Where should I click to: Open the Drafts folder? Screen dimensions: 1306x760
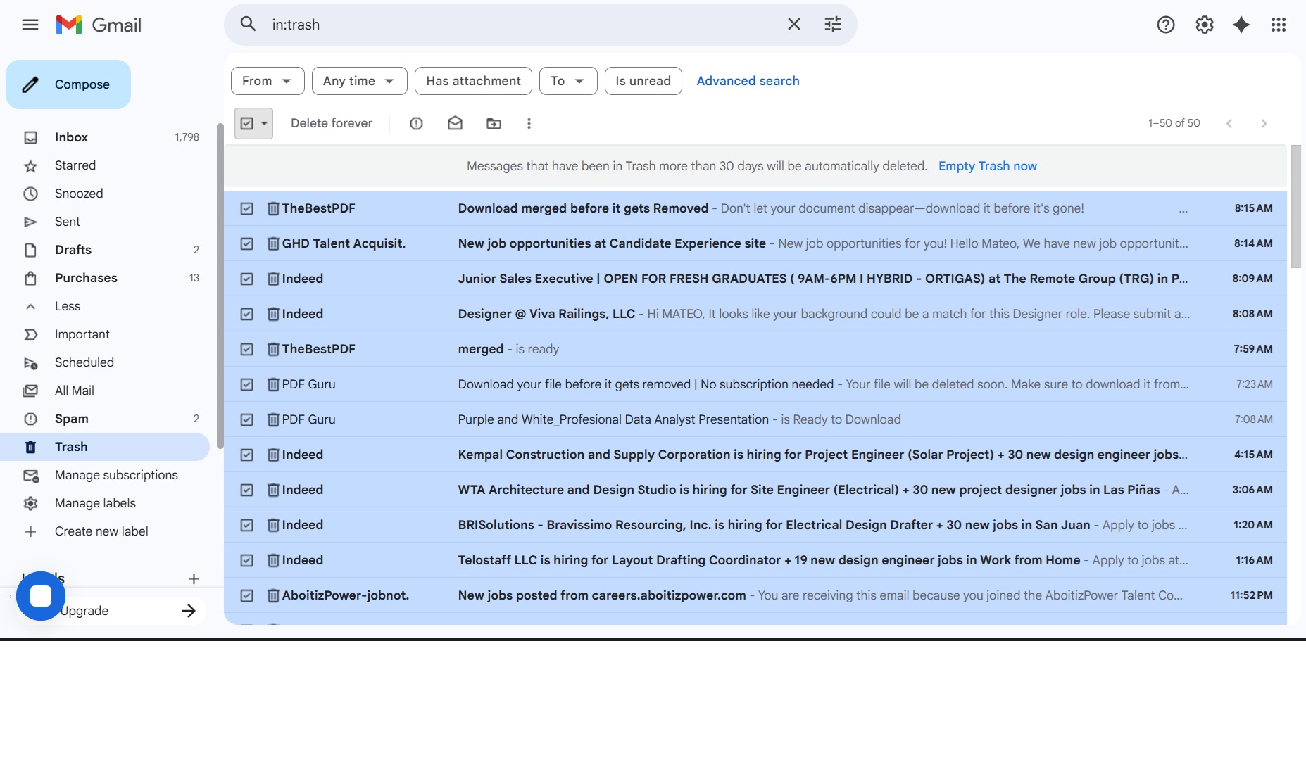(106, 250)
